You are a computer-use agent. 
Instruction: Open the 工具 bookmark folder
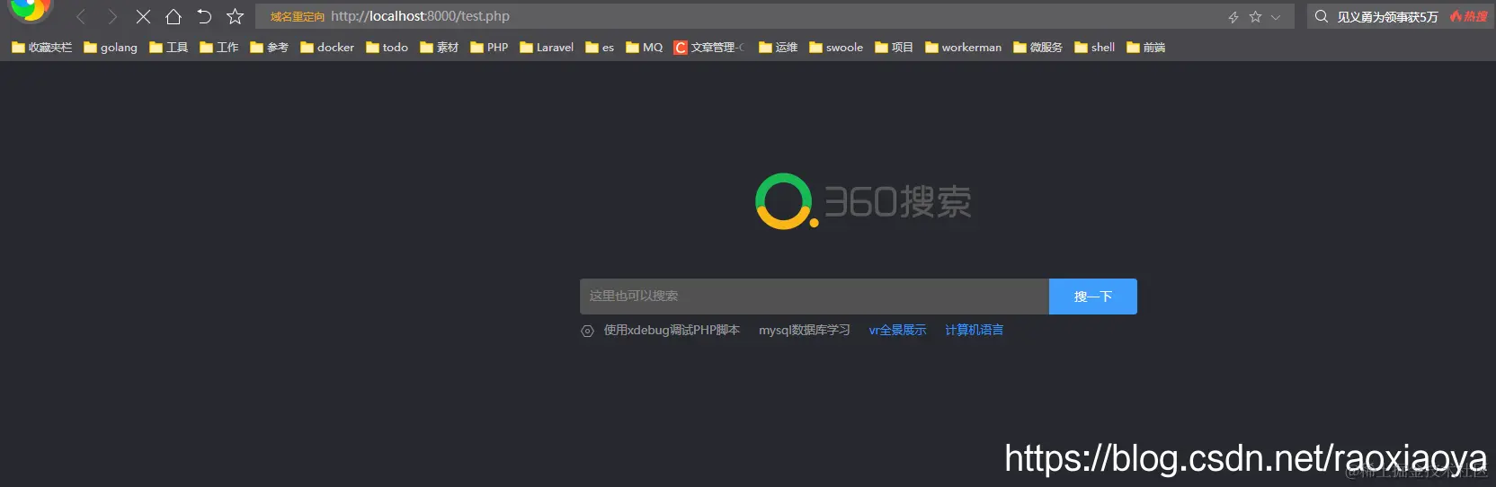click(168, 47)
